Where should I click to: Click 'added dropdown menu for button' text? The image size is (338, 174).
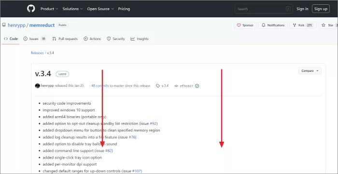tap(101, 130)
